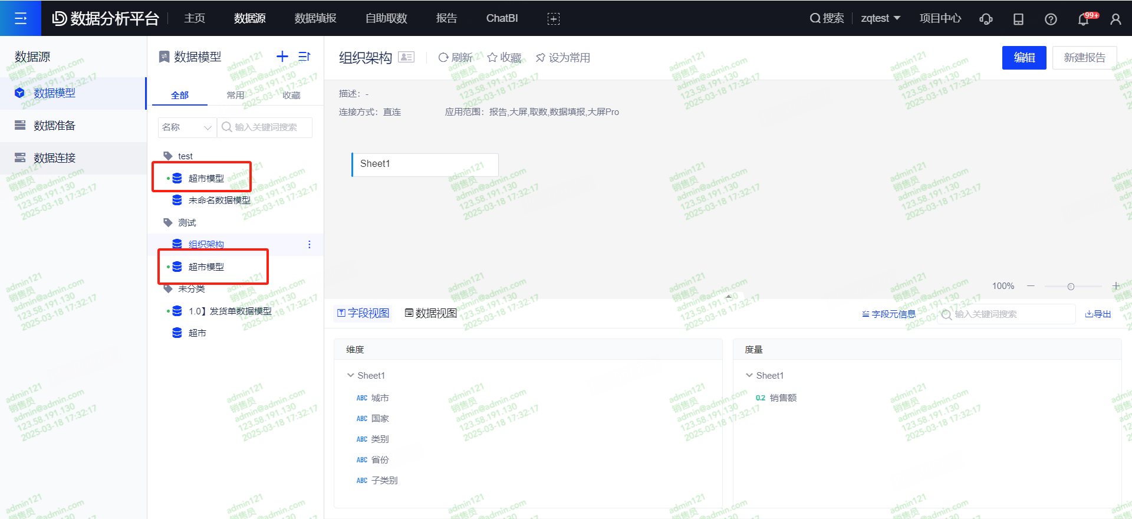
Task: Click the user profile icon
Action: tap(1115, 19)
